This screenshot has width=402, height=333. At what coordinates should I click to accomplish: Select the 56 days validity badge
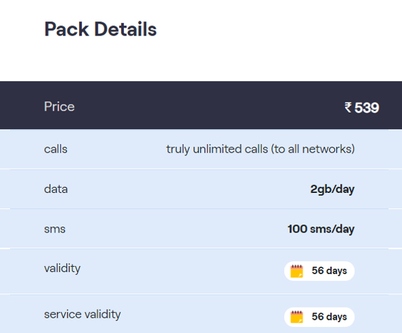[x=319, y=271]
